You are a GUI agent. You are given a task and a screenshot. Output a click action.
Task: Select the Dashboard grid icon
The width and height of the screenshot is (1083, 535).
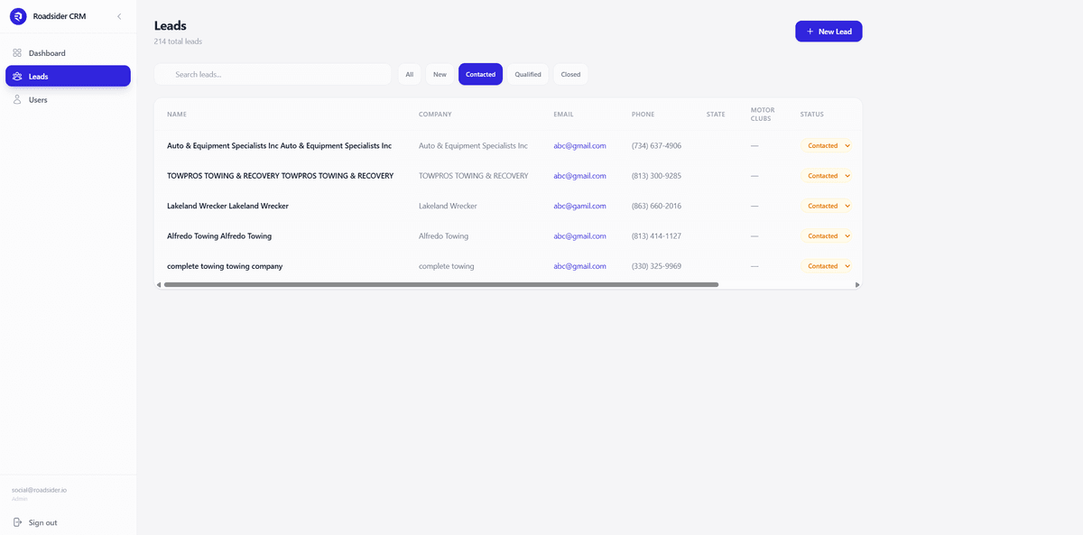click(x=16, y=52)
